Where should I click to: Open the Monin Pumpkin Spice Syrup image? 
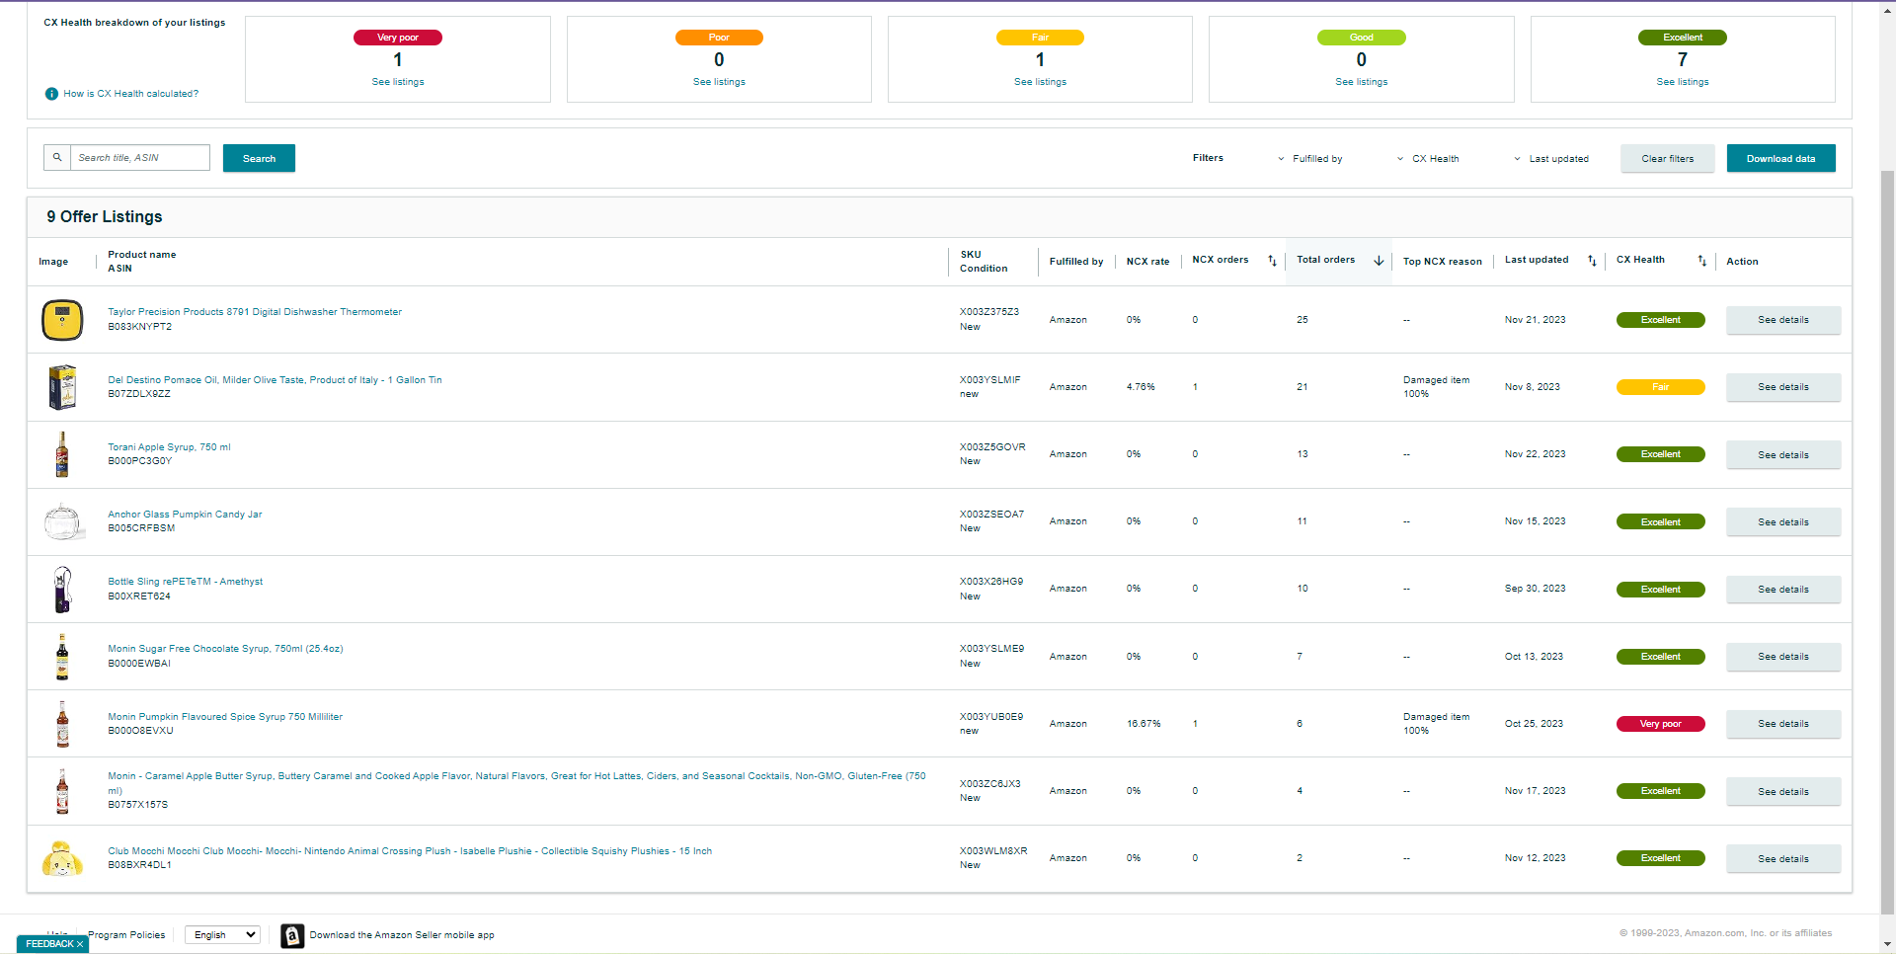pos(62,724)
